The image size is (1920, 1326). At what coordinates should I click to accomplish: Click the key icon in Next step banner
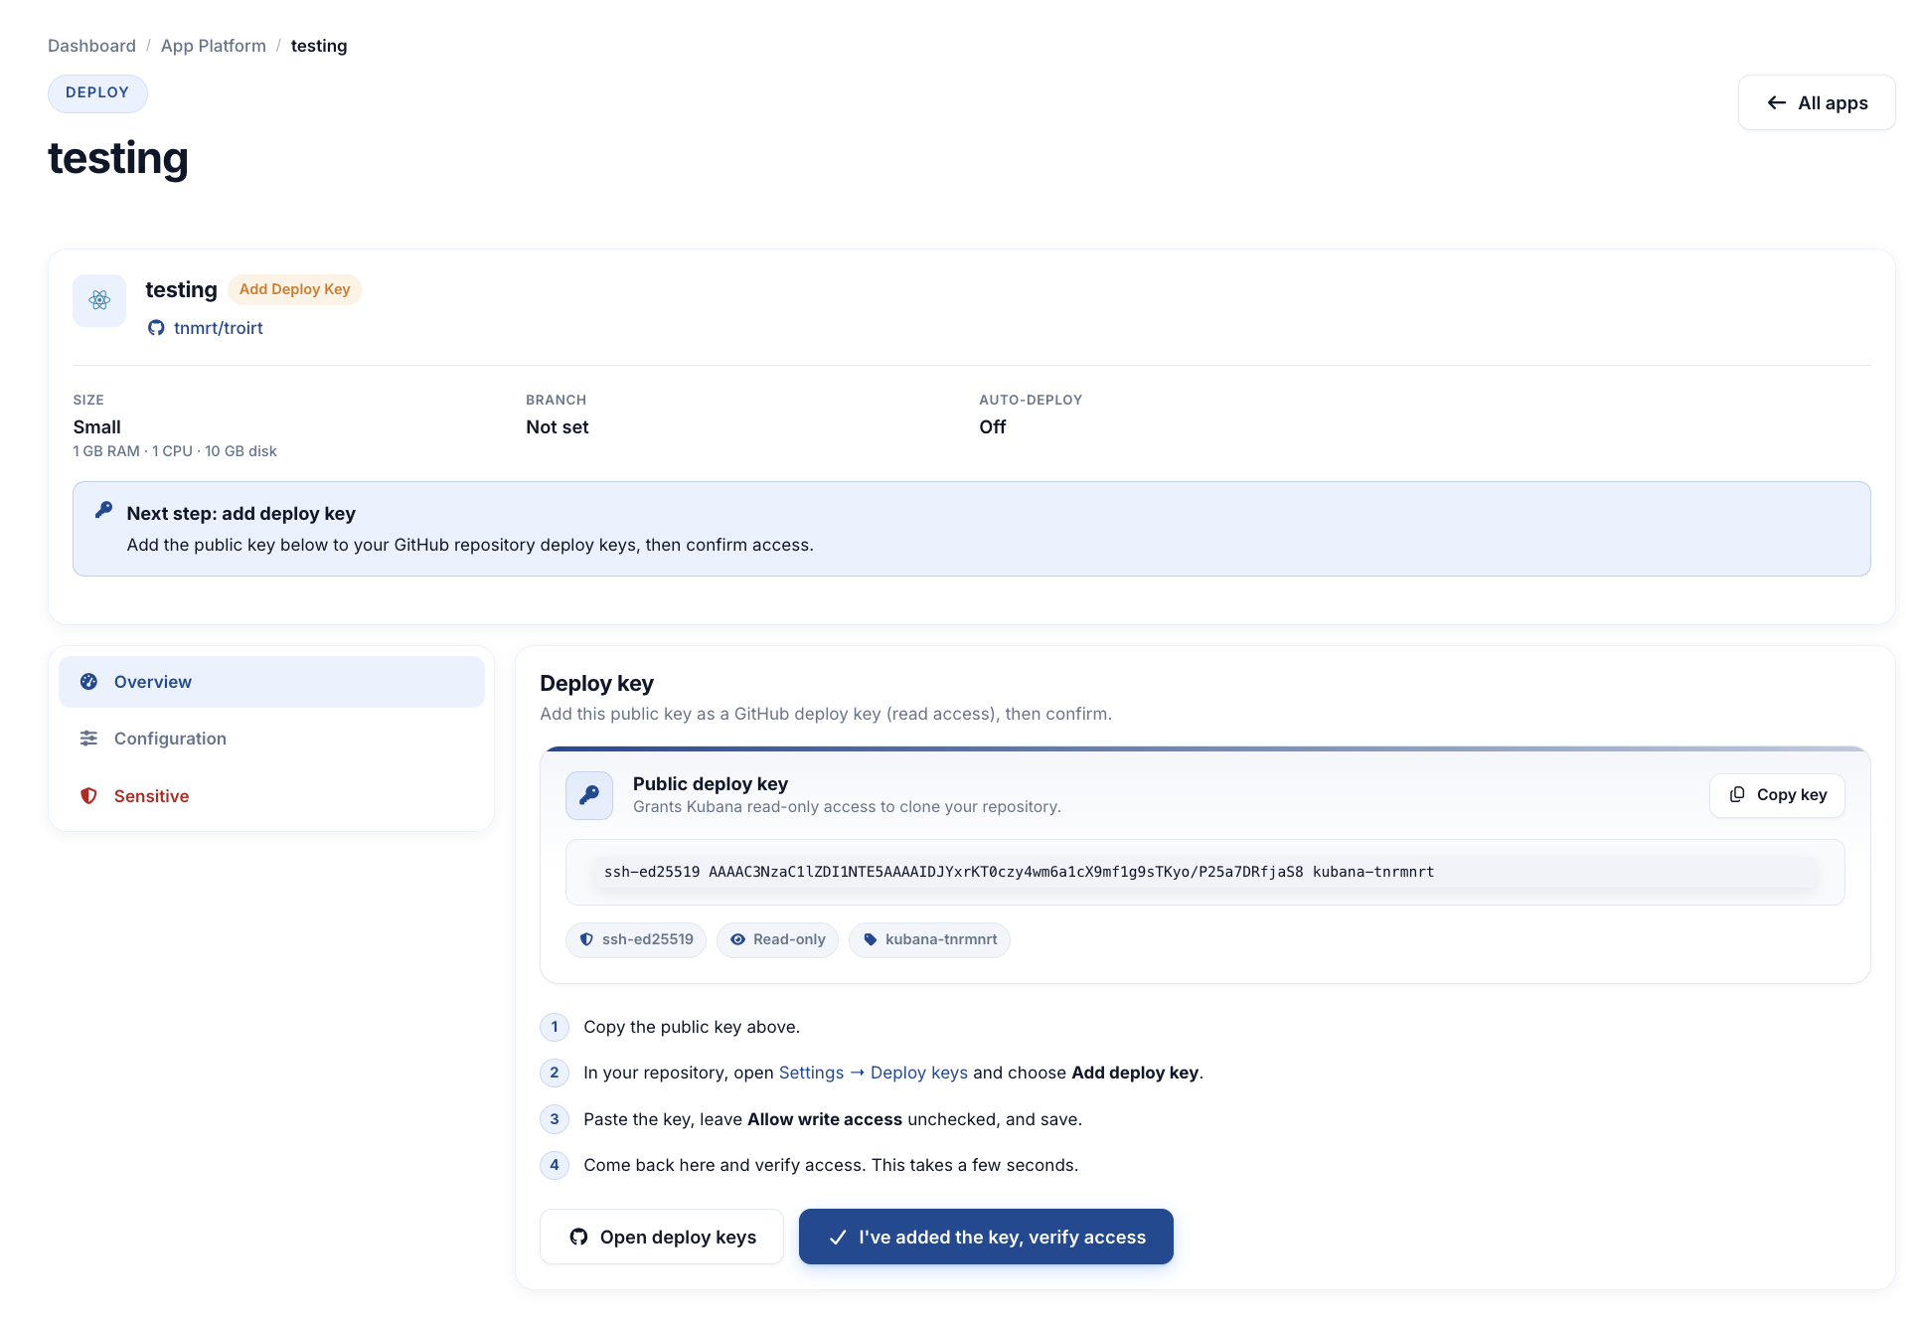(103, 511)
